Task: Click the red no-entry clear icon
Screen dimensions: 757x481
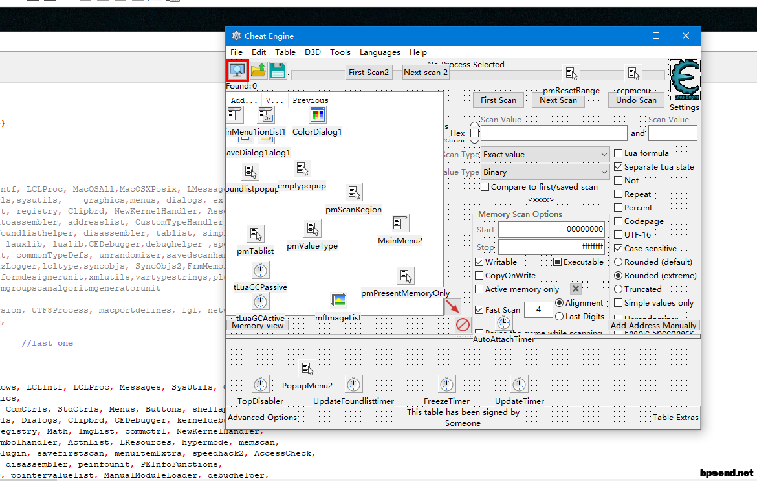Action: [463, 324]
